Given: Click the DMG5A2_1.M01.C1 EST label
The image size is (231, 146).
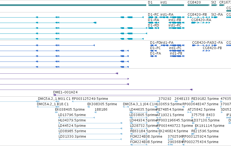Looking at the screenshot, I should (x=54, y=99).
